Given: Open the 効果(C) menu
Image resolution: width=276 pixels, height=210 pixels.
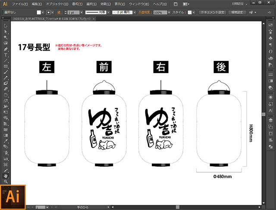Looking at the screenshot, I should 106,4.
